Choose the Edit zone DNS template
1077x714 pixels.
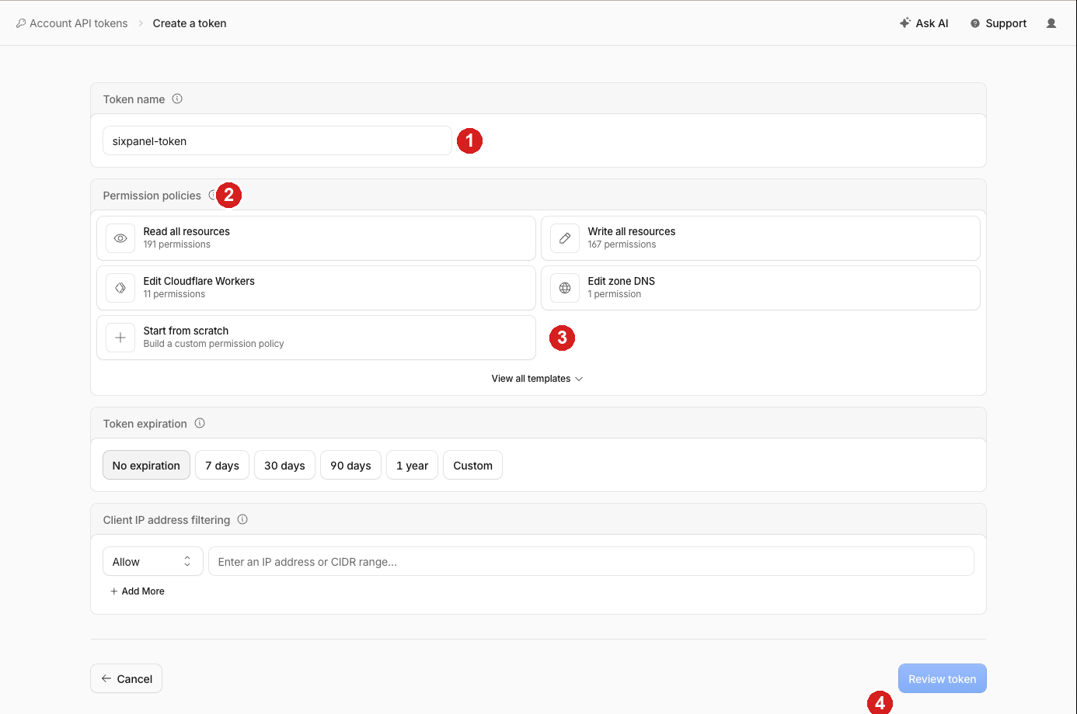pos(761,288)
